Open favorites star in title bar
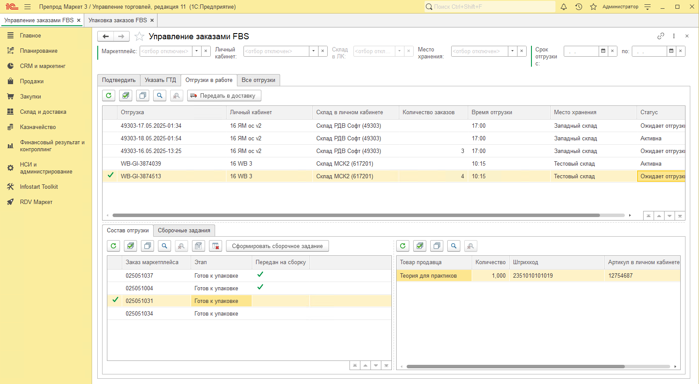 tap(593, 7)
